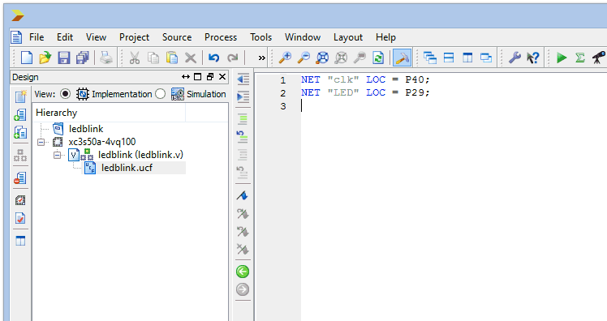607x321 pixels.
Task: Click Remove Source icon with red minus
Action: [x=20, y=178]
